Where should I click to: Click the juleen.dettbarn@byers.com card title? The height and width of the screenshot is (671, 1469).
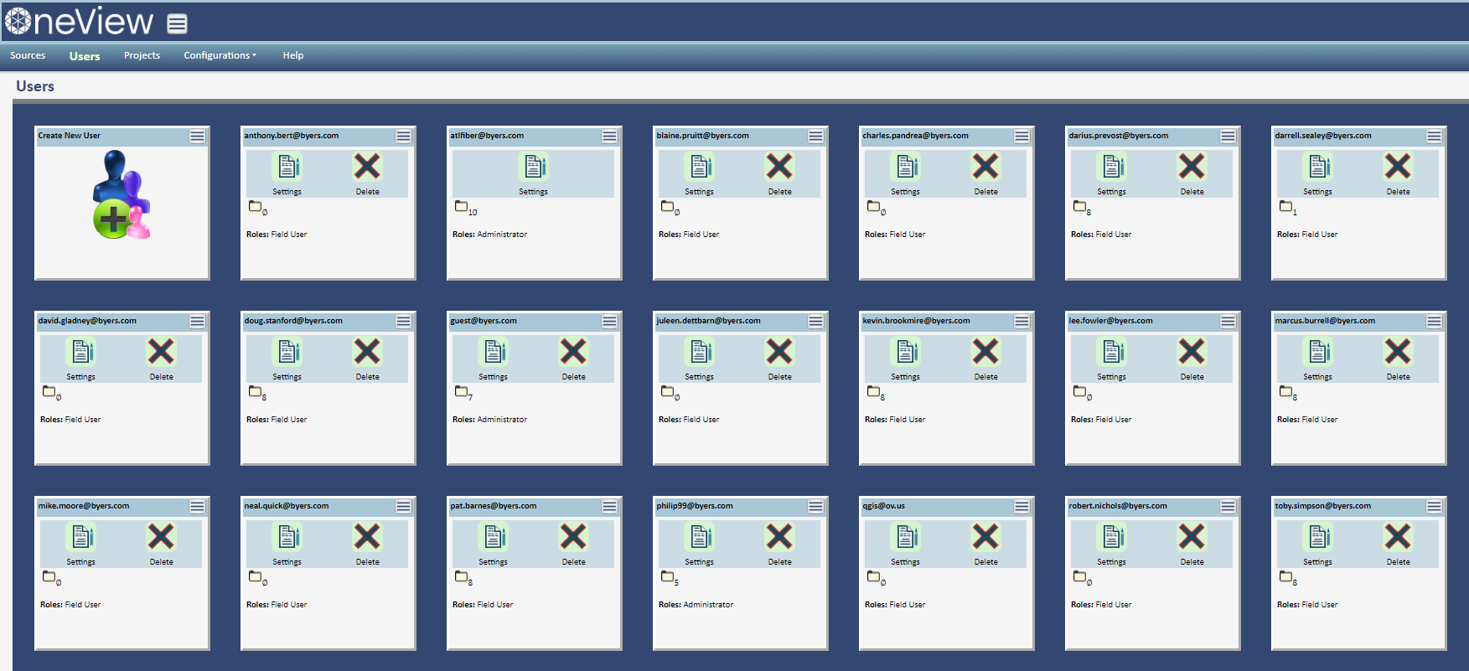708,321
